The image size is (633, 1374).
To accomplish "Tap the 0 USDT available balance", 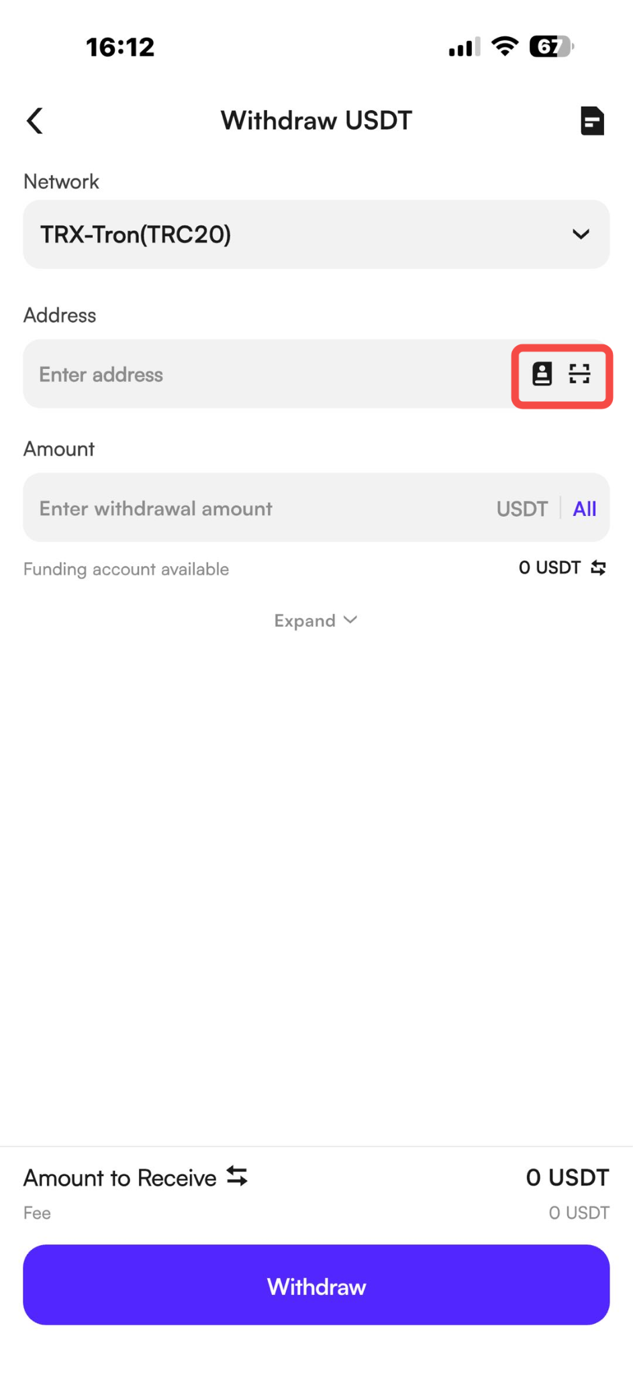I will click(x=550, y=568).
